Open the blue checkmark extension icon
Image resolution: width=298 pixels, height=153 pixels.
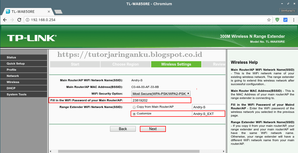[285, 20]
